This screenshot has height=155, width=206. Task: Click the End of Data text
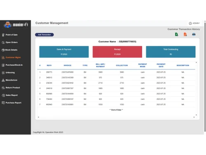[116, 110]
